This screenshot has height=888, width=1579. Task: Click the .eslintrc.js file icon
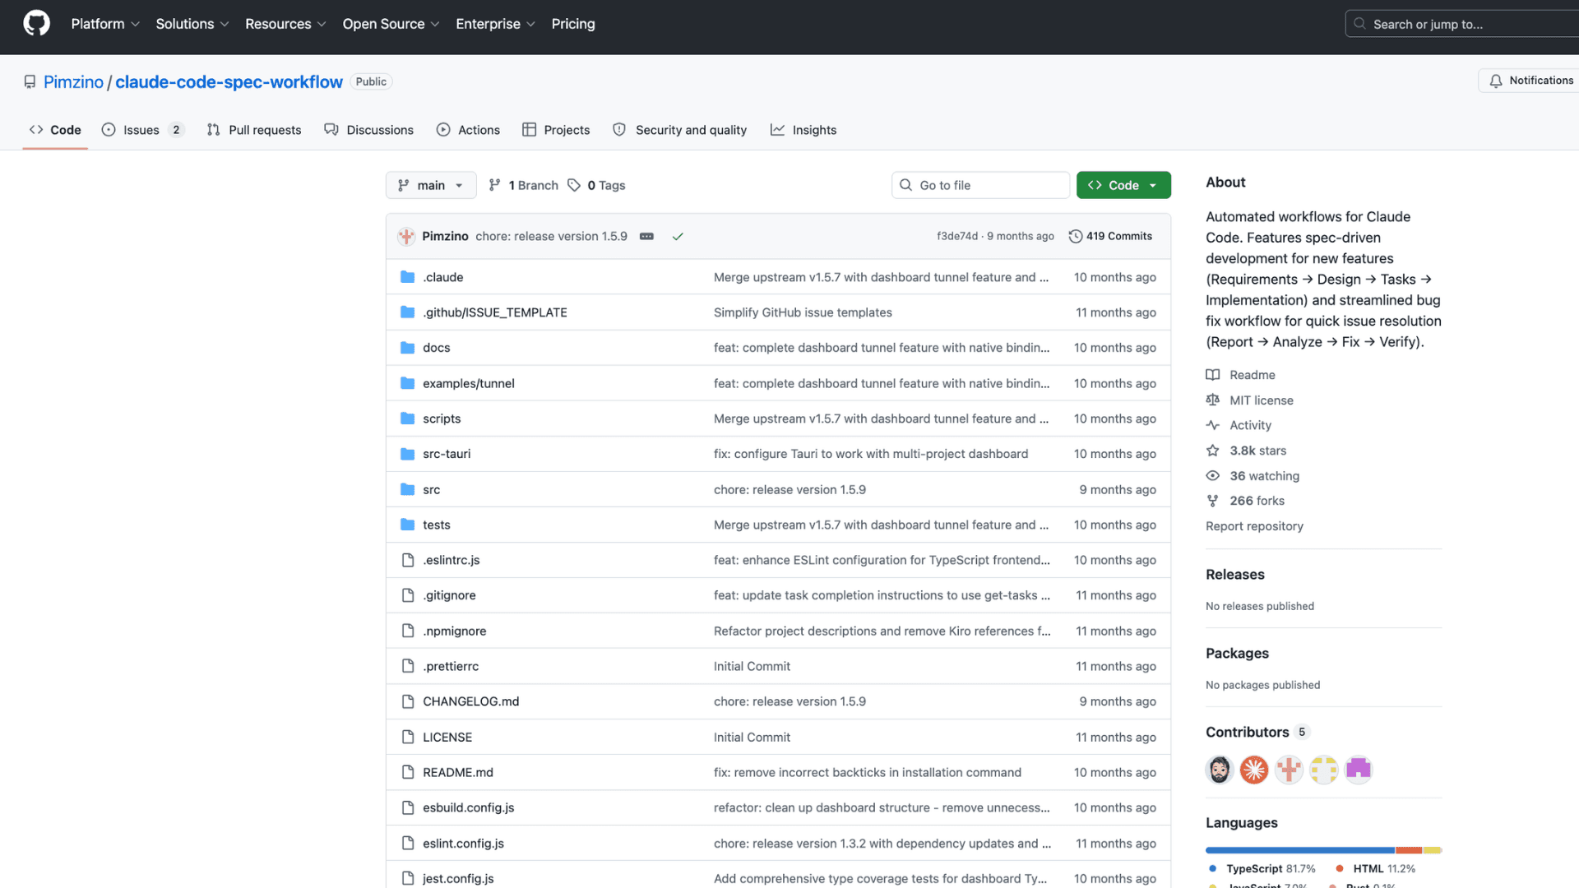[x=407, y=560]
